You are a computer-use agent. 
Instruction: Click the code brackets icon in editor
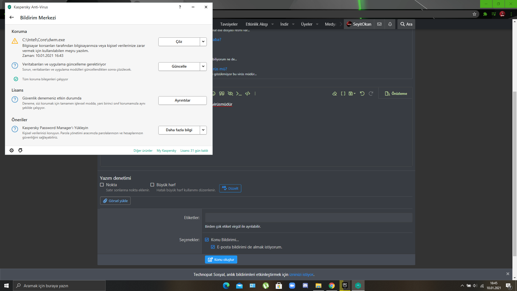click(247, 93)
